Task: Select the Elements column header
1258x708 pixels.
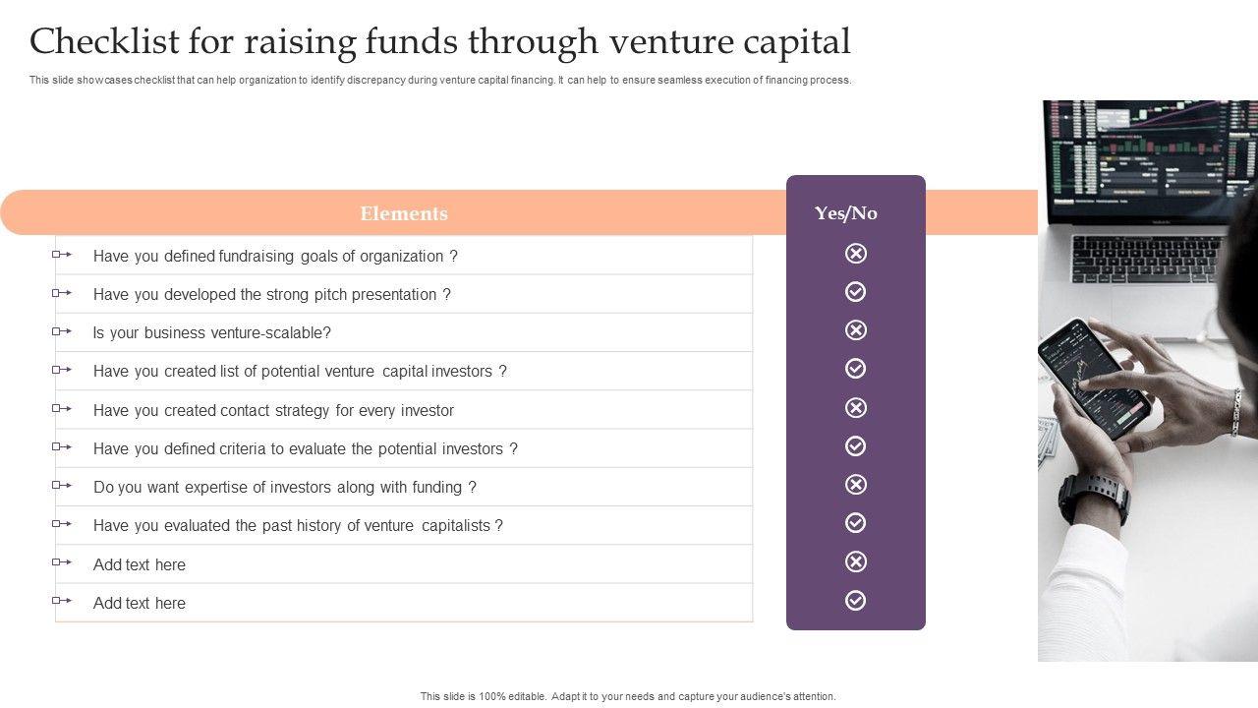Action: click(x=403, y=213)
